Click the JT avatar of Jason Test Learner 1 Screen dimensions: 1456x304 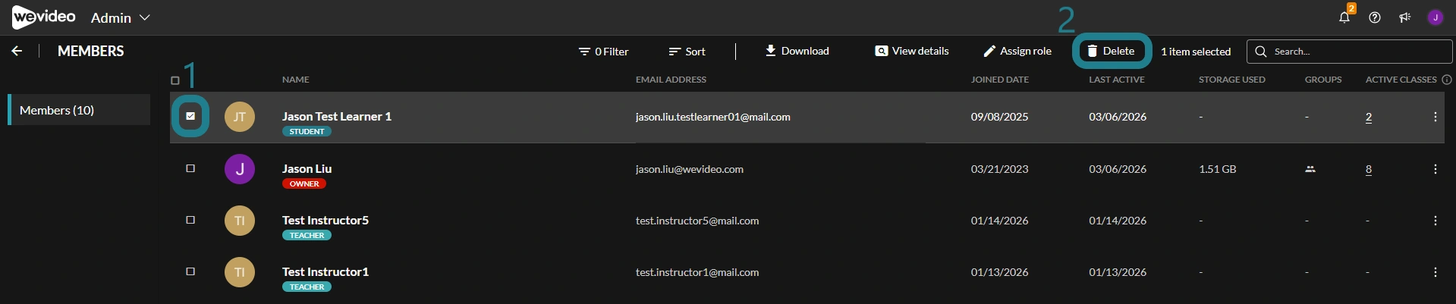click(x=240, y=117)
